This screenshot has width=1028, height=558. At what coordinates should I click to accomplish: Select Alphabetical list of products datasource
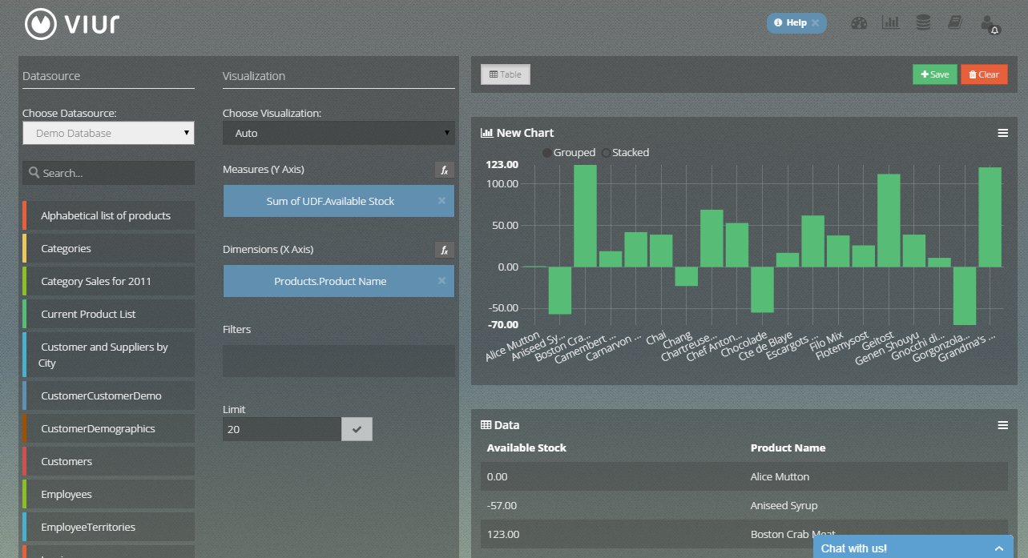(108, 215)
